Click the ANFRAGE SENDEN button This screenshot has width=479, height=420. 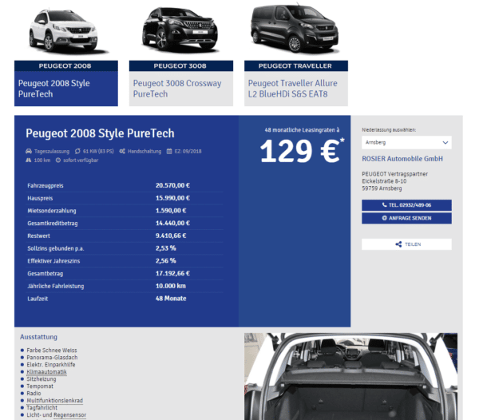click(406, 218)
